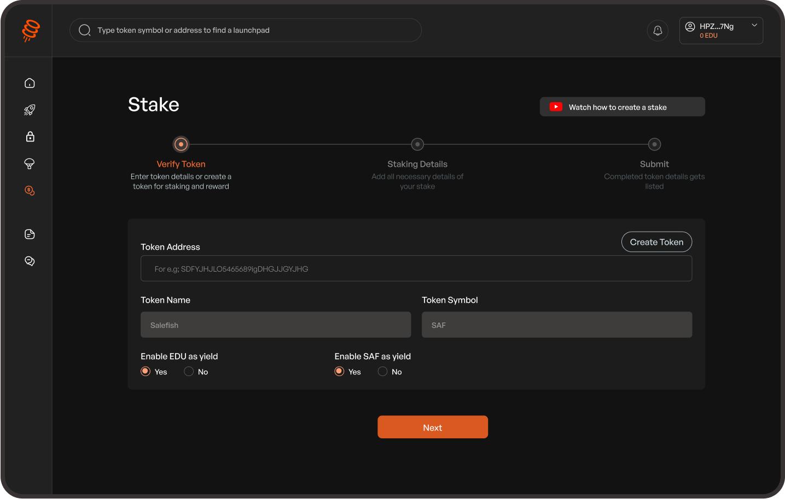
Task: Open the document icon in the sidebar
Action: (29, 234)
